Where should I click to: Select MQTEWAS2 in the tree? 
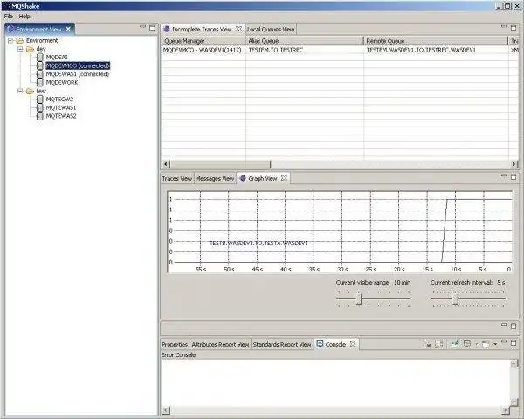coord(61,116)
